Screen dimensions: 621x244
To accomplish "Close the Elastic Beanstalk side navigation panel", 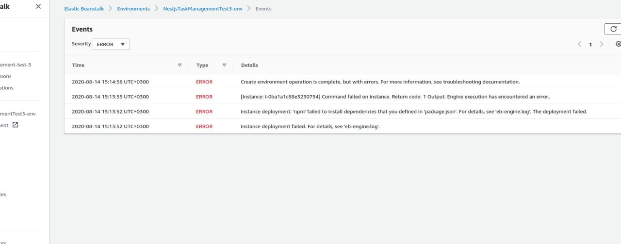I will click(x=38, y=7).
